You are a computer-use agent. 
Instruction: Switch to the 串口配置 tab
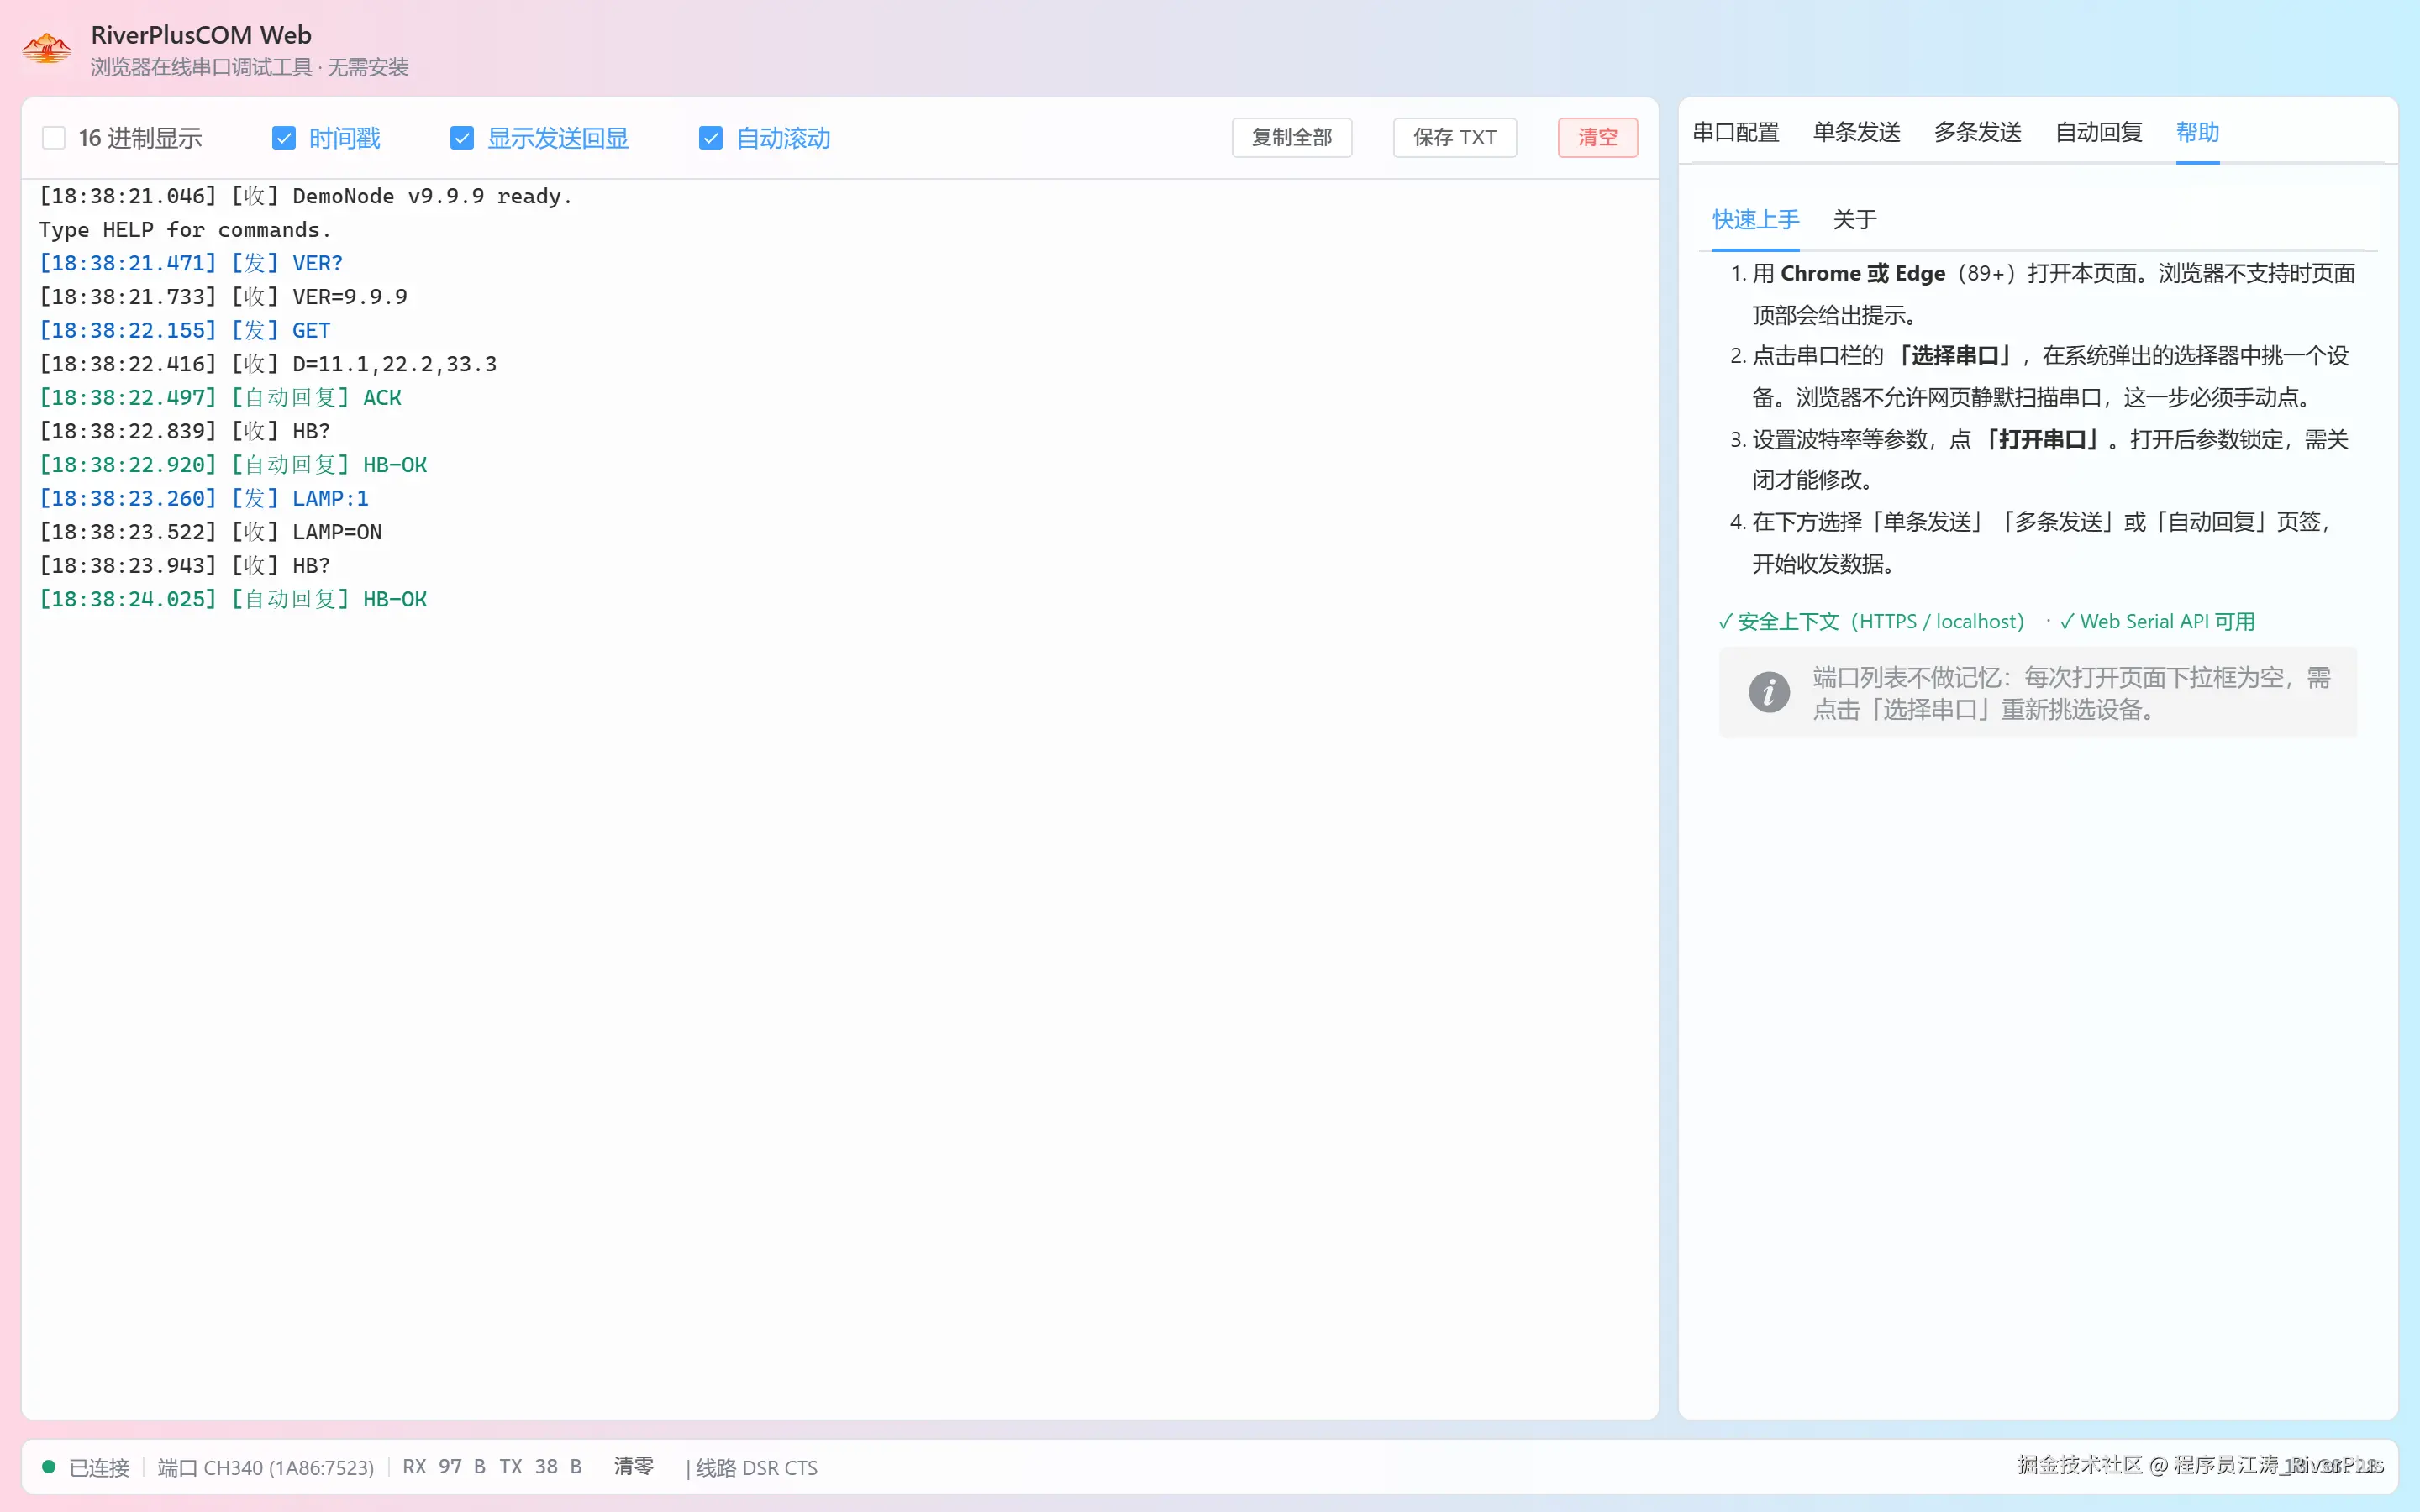(x=1735, y=132)
